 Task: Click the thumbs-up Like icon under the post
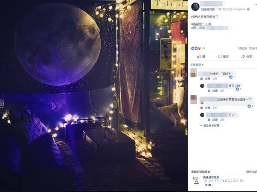pyautogui.click(x=199, y=56)
